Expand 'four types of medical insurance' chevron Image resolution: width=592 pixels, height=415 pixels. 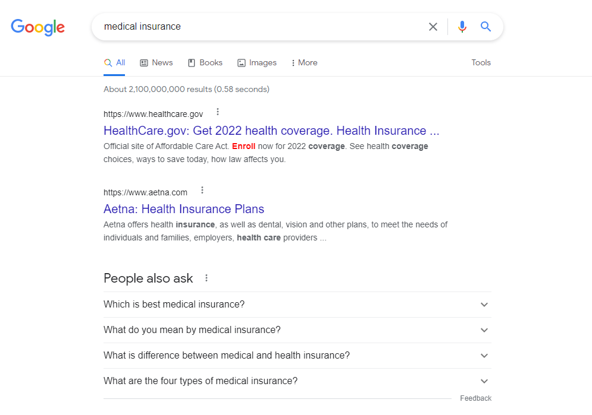coord(484,381)
